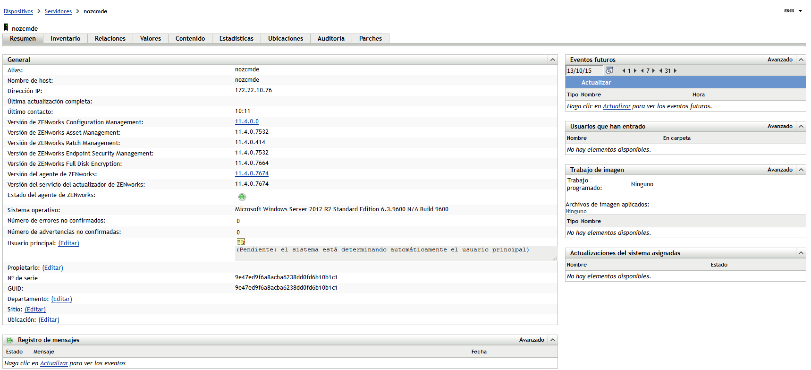This screenshot has width=811, height=370.
Task: Advance 31 days with right arrow
Action: tap(676, 71)
